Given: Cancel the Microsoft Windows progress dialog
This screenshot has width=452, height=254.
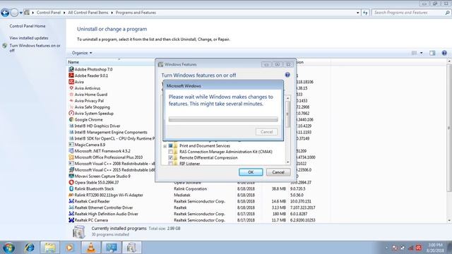Looking at the screenshot, I should [x=266, y=132].
